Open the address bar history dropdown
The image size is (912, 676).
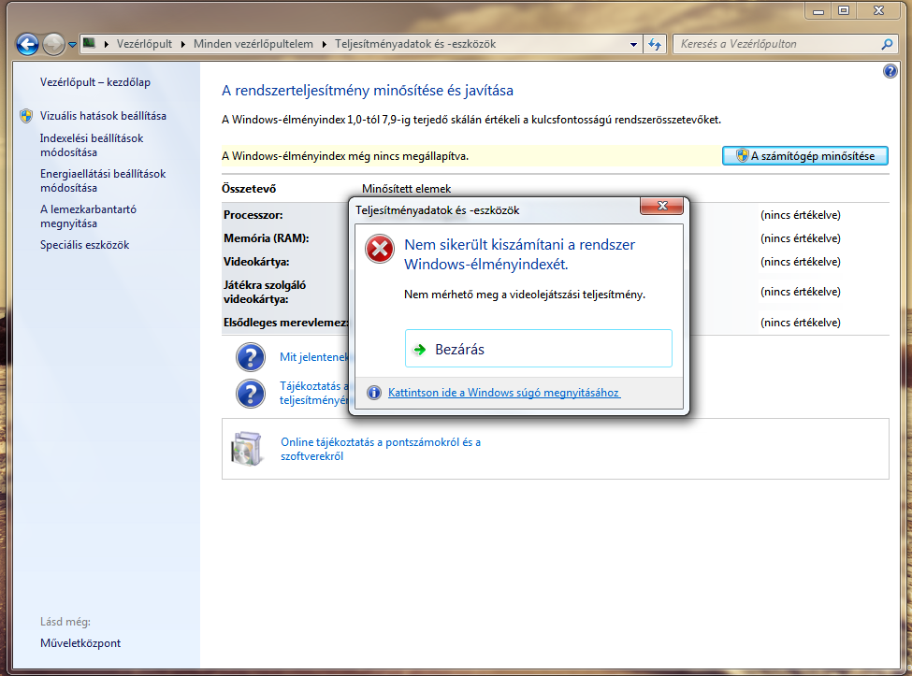(633, 44)
